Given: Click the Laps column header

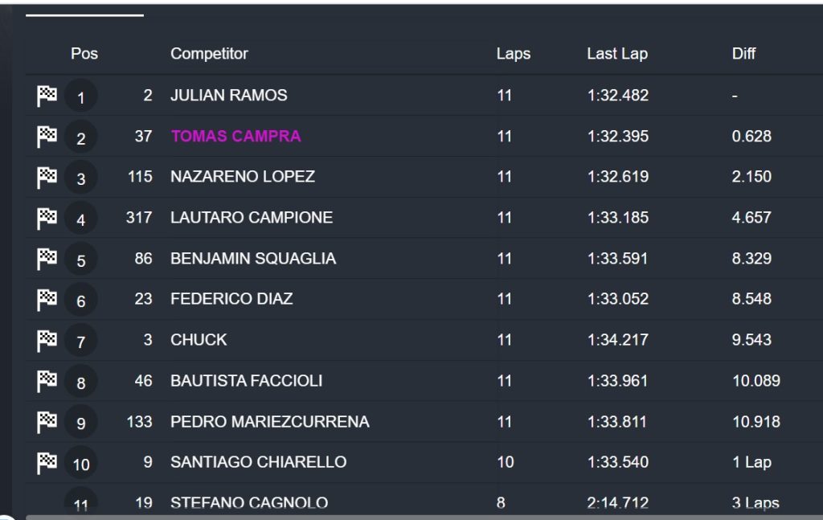Looking at the screenshot, I should coord(513,54).
